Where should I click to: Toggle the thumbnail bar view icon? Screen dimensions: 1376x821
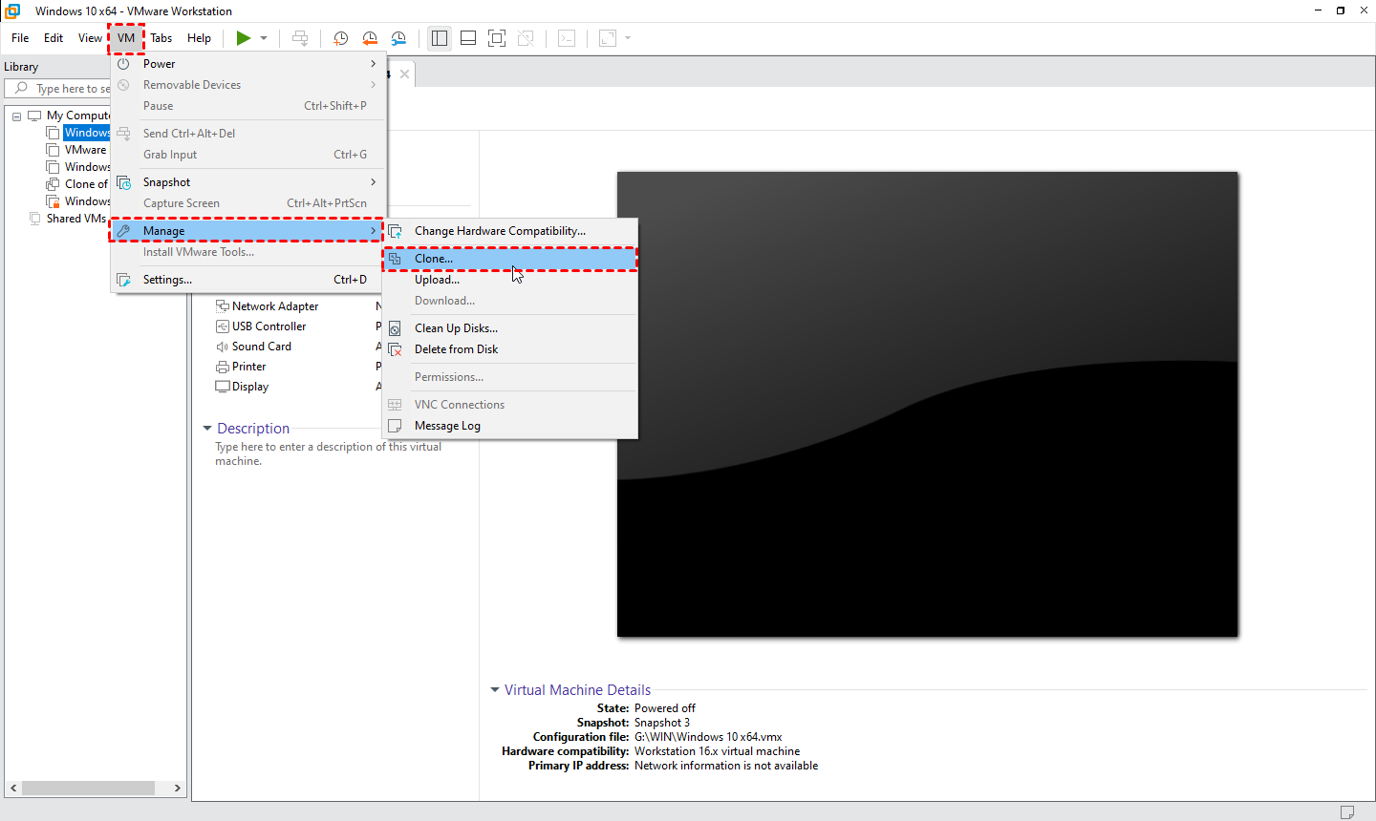point(468,38)
